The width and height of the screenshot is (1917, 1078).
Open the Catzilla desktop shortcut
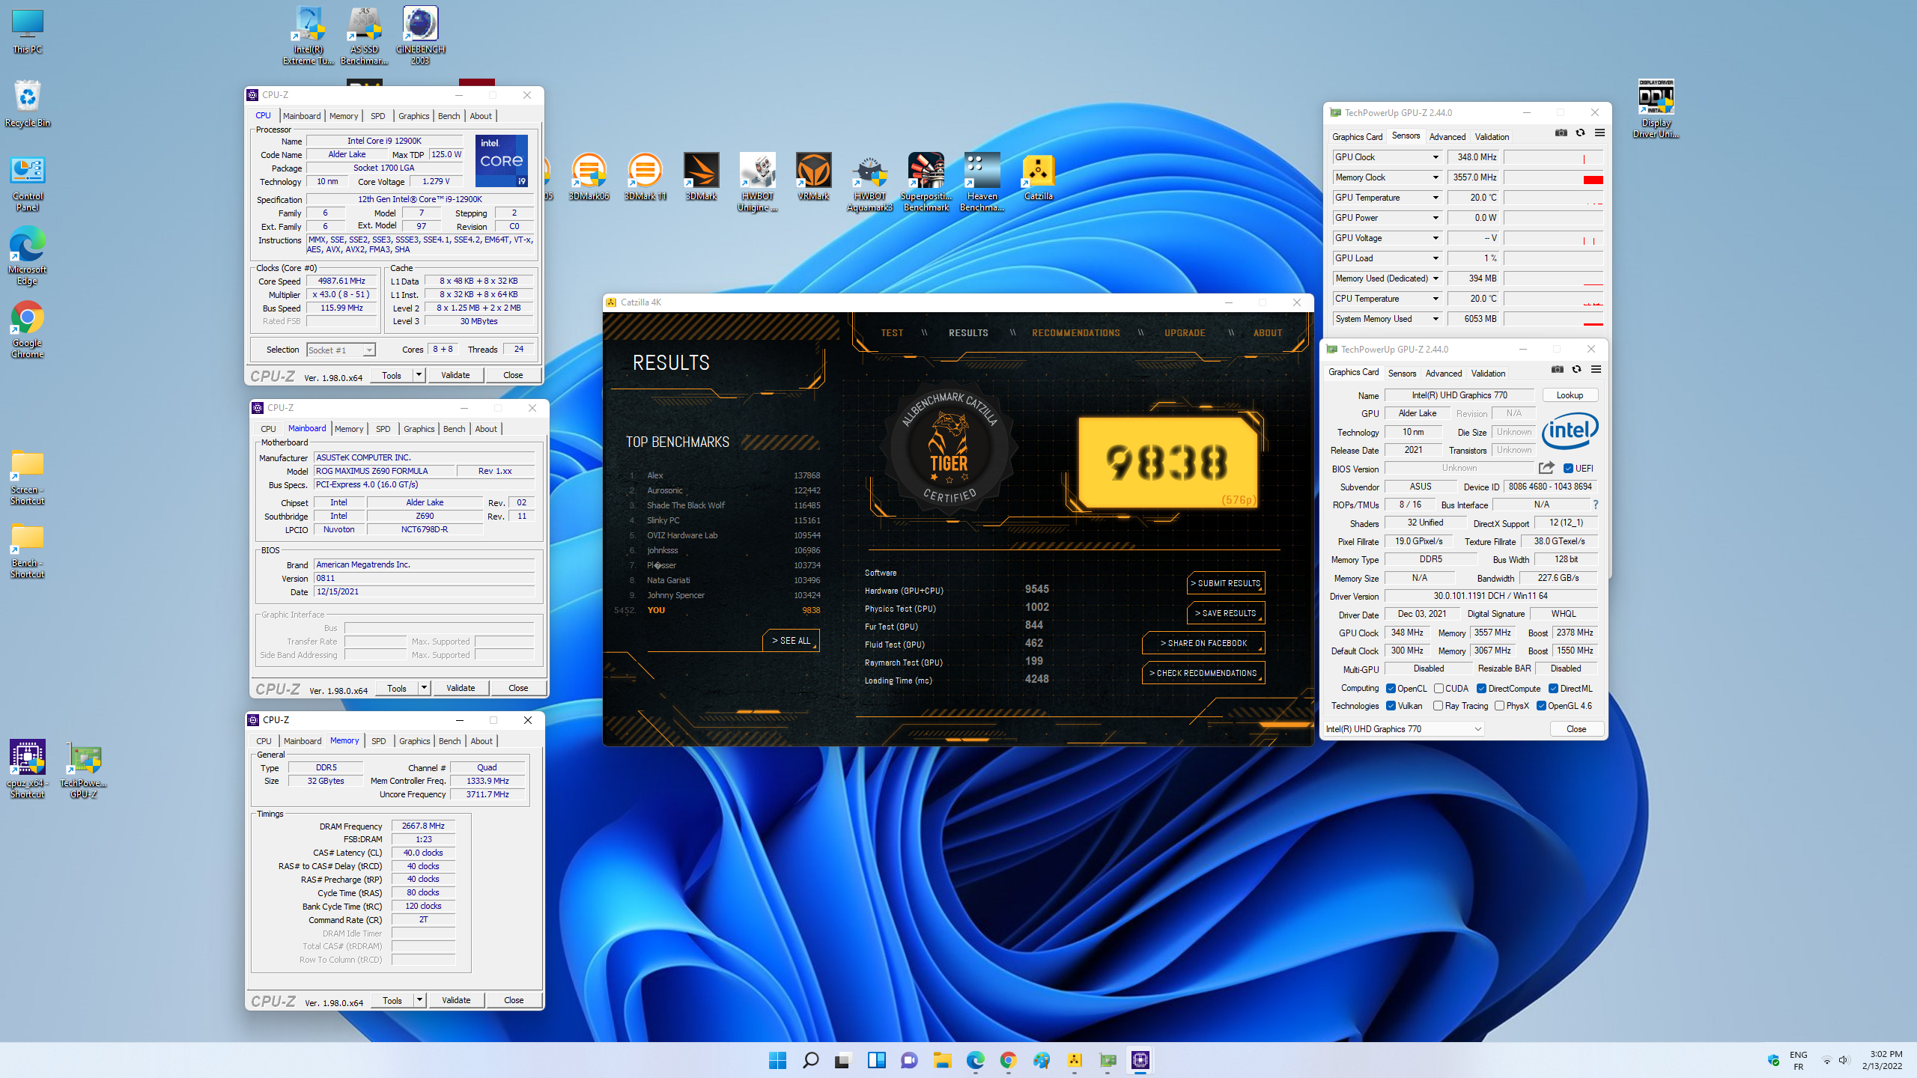pos(1038,177)
